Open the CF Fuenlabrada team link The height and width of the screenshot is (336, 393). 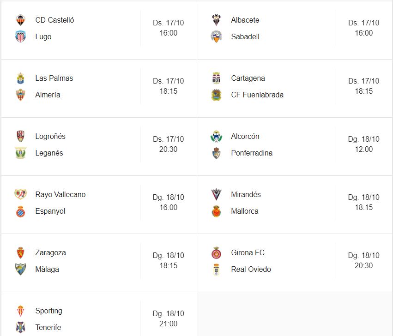tap(257, 95)
